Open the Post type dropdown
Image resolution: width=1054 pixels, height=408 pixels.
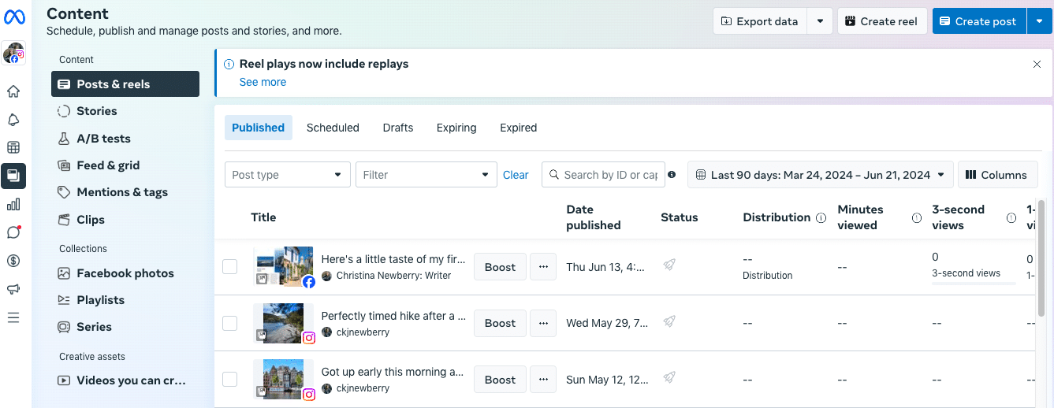coord(287,175)
